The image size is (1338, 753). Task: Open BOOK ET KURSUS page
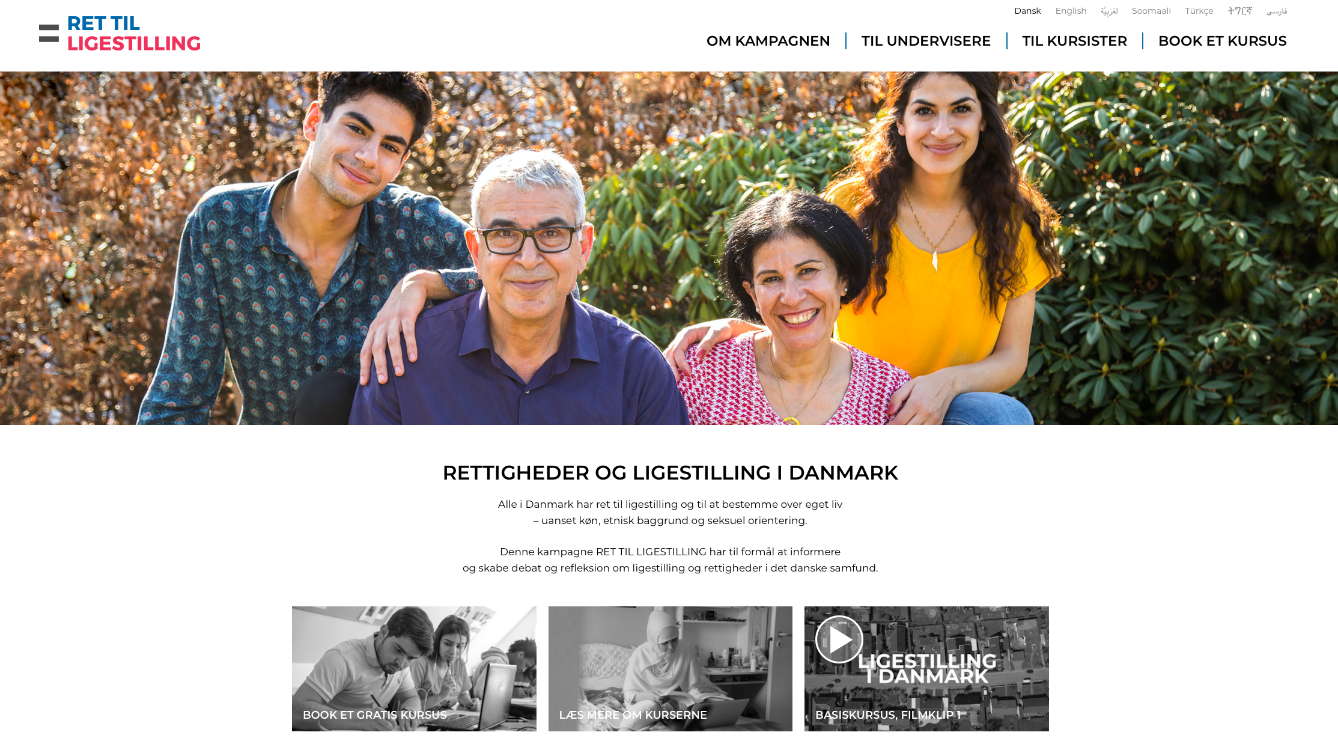point(1222,41)
